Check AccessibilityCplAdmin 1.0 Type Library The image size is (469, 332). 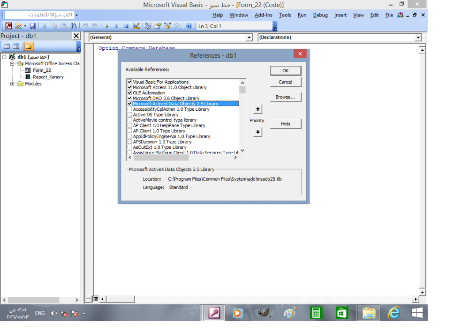point(129,109)
